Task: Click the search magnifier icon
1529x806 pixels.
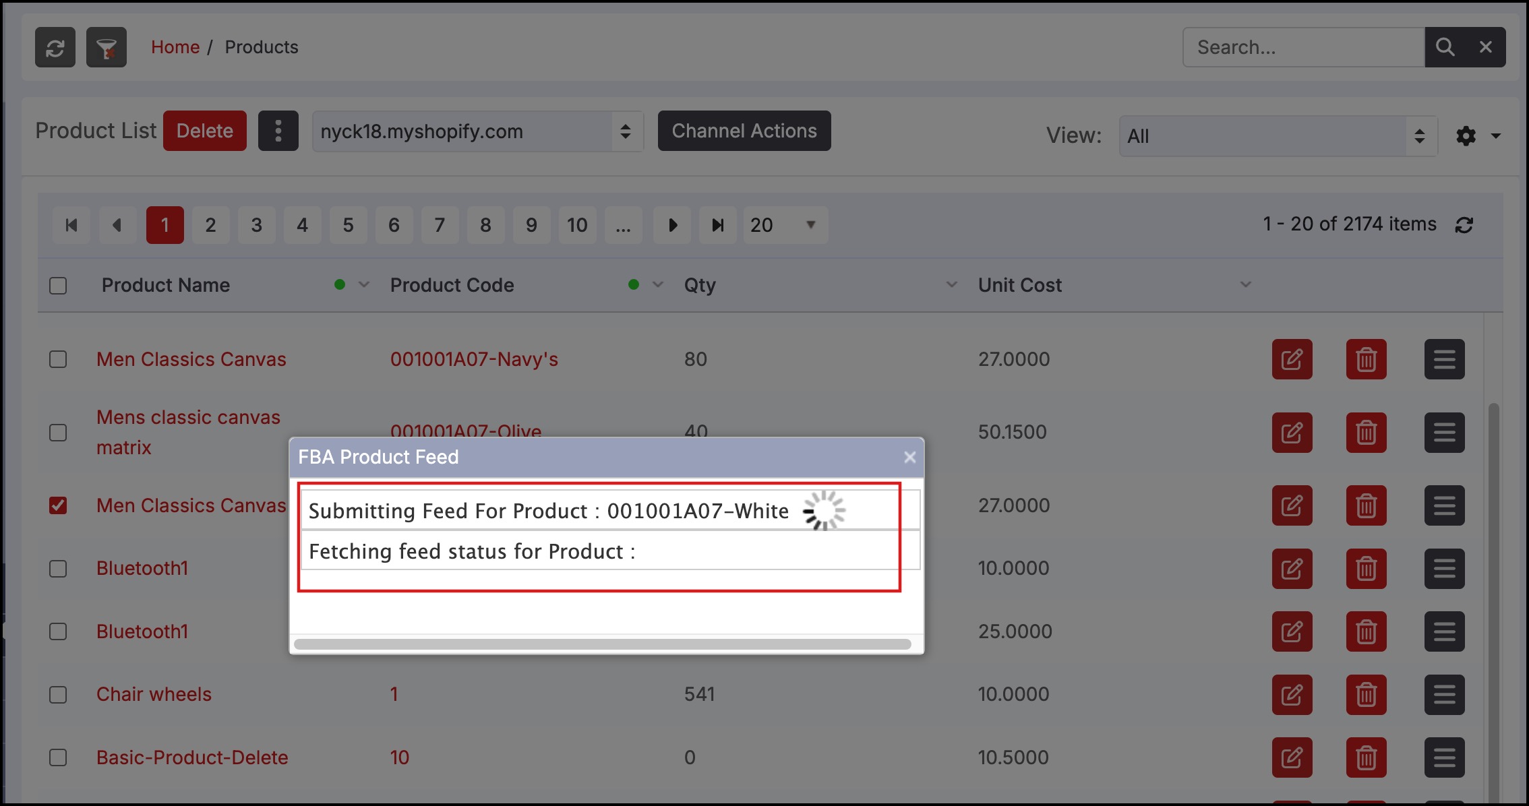Action: point(1445,47)
